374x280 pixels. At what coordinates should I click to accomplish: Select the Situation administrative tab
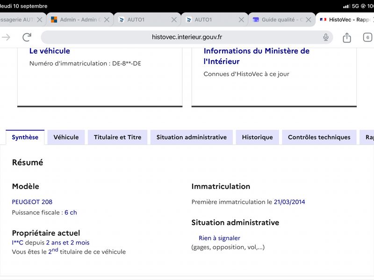coord(192,137)
